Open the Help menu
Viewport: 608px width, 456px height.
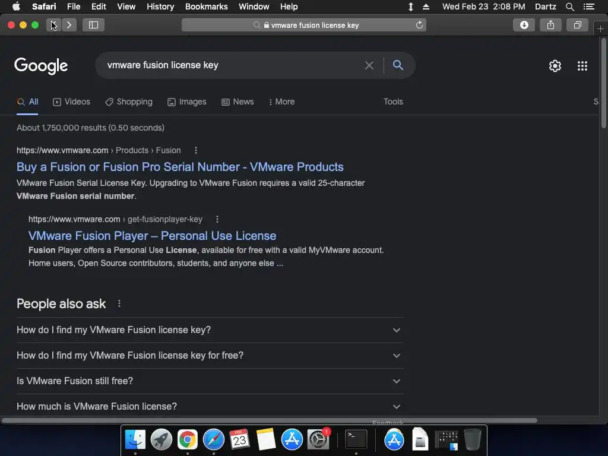click(289, 7)
